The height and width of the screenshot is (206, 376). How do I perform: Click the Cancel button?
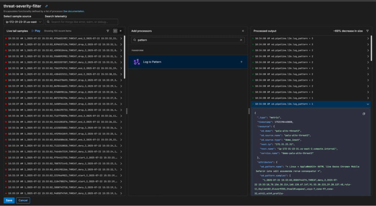click(23, 201)
